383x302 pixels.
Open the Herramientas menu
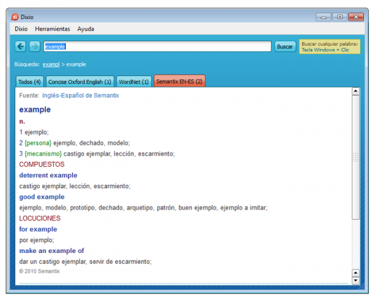[52, 29]
